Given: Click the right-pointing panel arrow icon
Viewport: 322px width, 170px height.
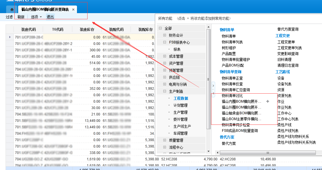Looking at the screenshot, I should [213, 85].
